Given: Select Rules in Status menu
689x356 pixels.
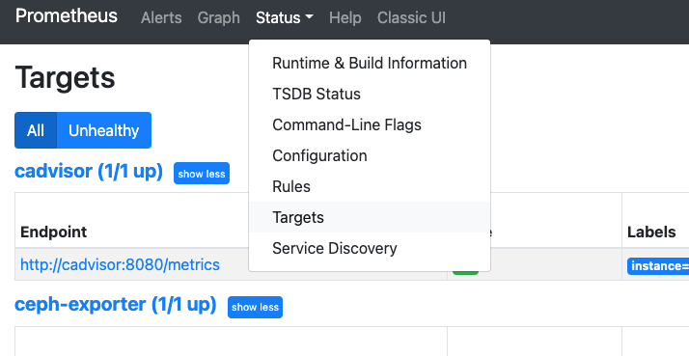Looking at the screenshot, I should [370, 186].
